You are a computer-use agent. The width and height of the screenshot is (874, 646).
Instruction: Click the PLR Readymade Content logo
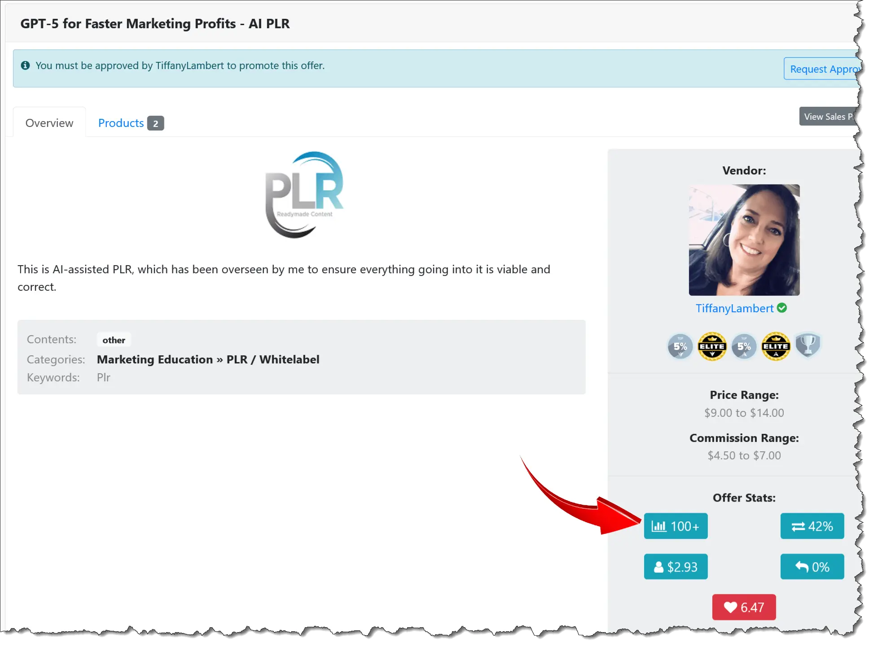click(304, 195)
